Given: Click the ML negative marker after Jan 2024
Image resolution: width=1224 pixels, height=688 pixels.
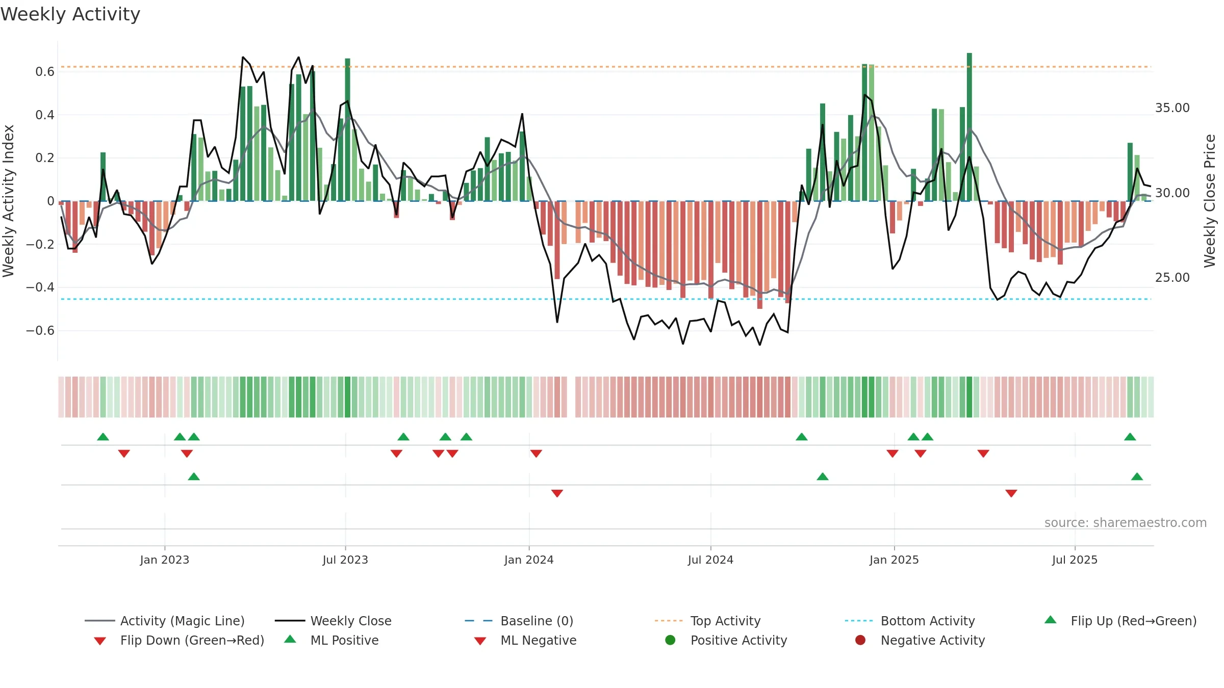Looking at the screenshot, I should point(557,493).
